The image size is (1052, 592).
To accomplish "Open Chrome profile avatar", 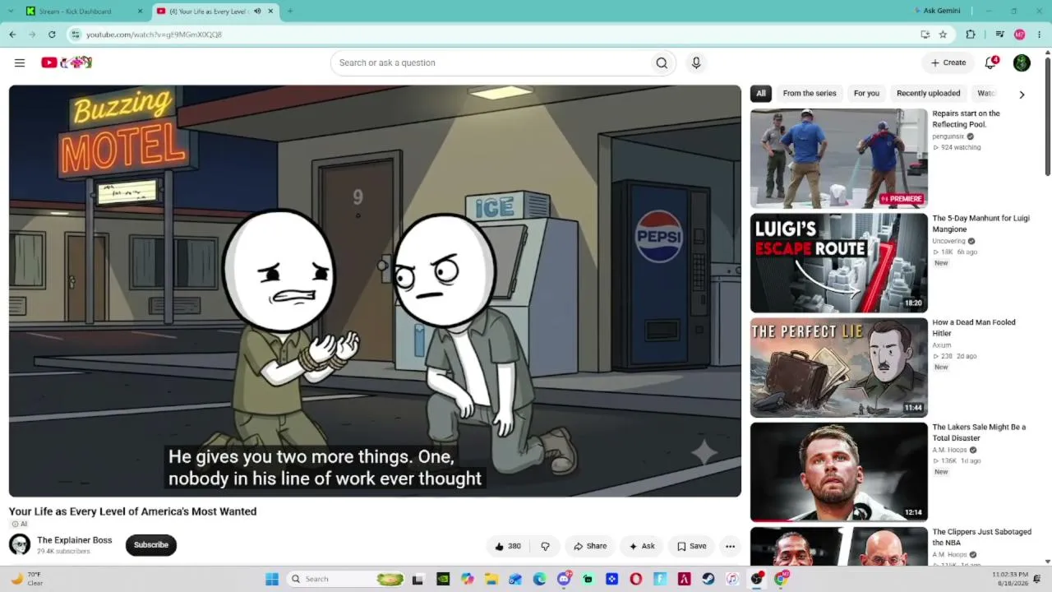I will pos(1020,35).
